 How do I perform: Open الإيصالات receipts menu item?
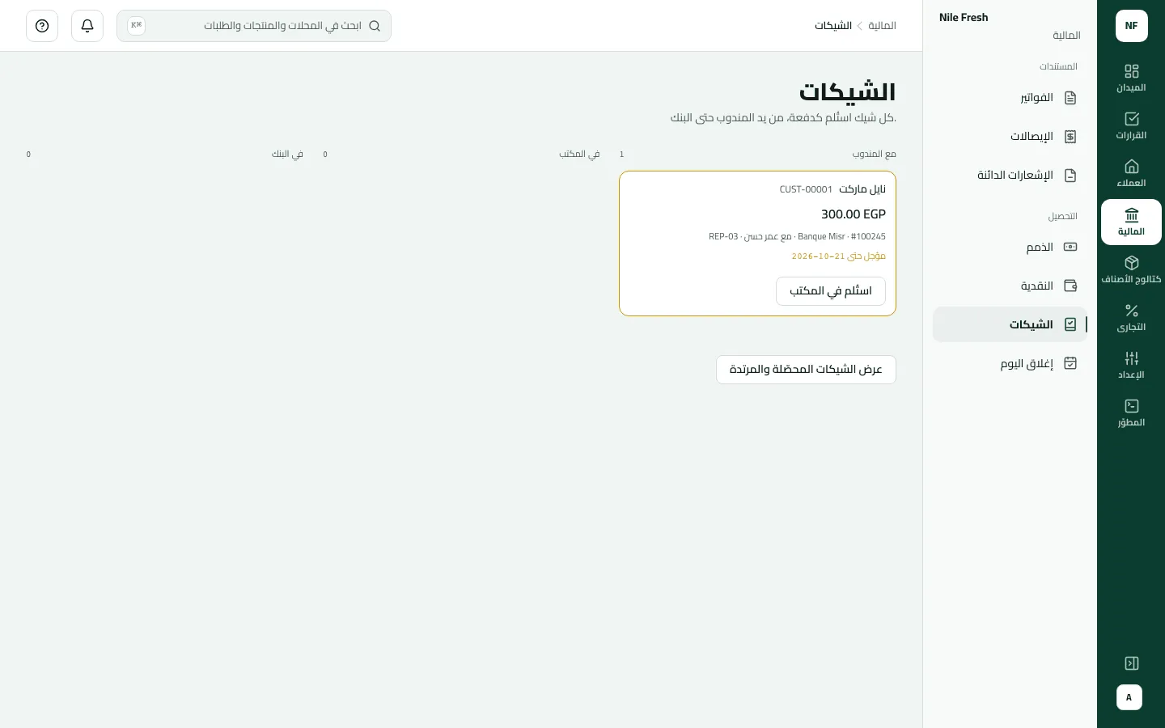[x=1010, y=137]
